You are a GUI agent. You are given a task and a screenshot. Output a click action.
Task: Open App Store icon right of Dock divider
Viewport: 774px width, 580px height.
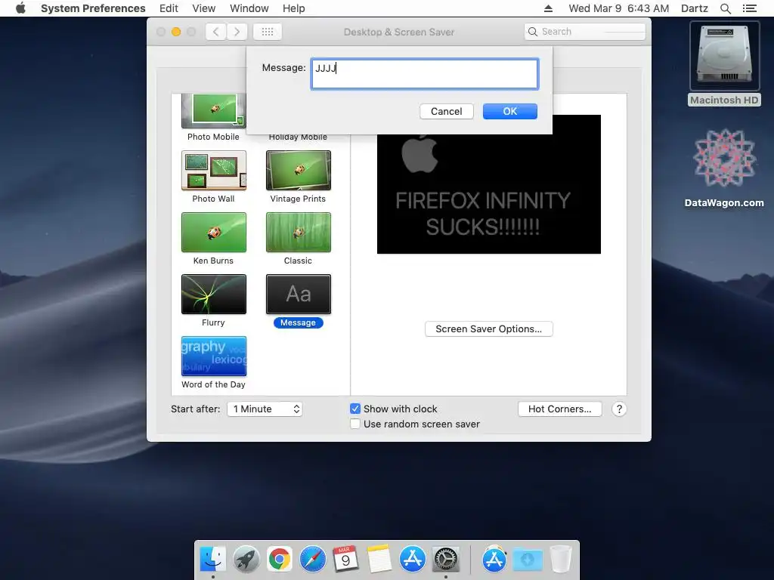point(494,560)
